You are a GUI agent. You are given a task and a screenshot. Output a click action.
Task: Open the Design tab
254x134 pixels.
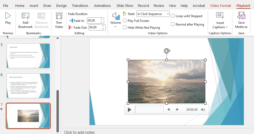[x=61, y=6]
